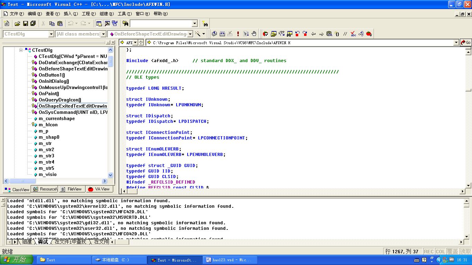The image size is (472, 265).
Task: Click the Redo arrow icon
Action: coord(83,23)
